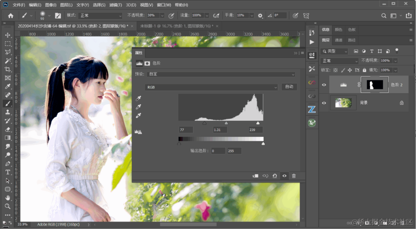Toggle the layer filter switch

(397, 51)
